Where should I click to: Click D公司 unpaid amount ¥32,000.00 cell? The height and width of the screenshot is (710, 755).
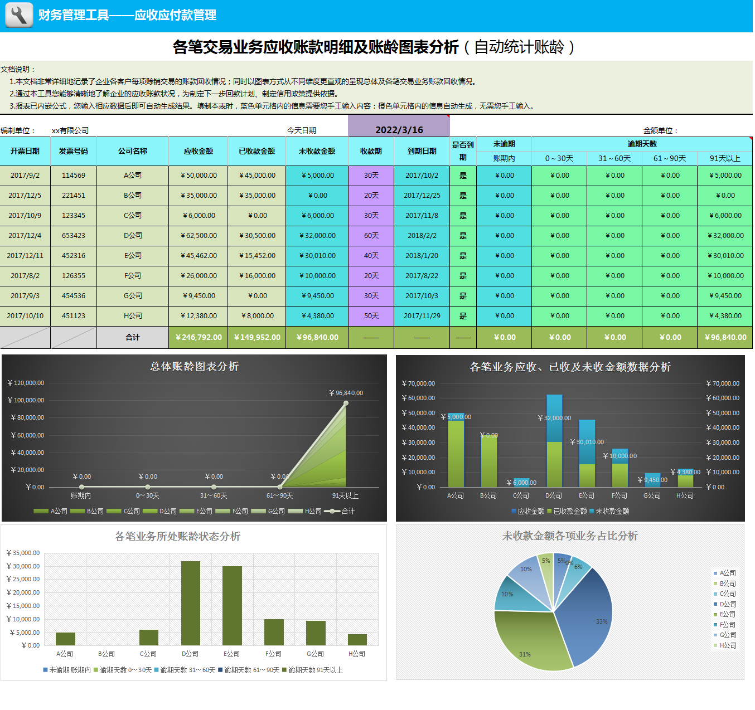(317, 236)
